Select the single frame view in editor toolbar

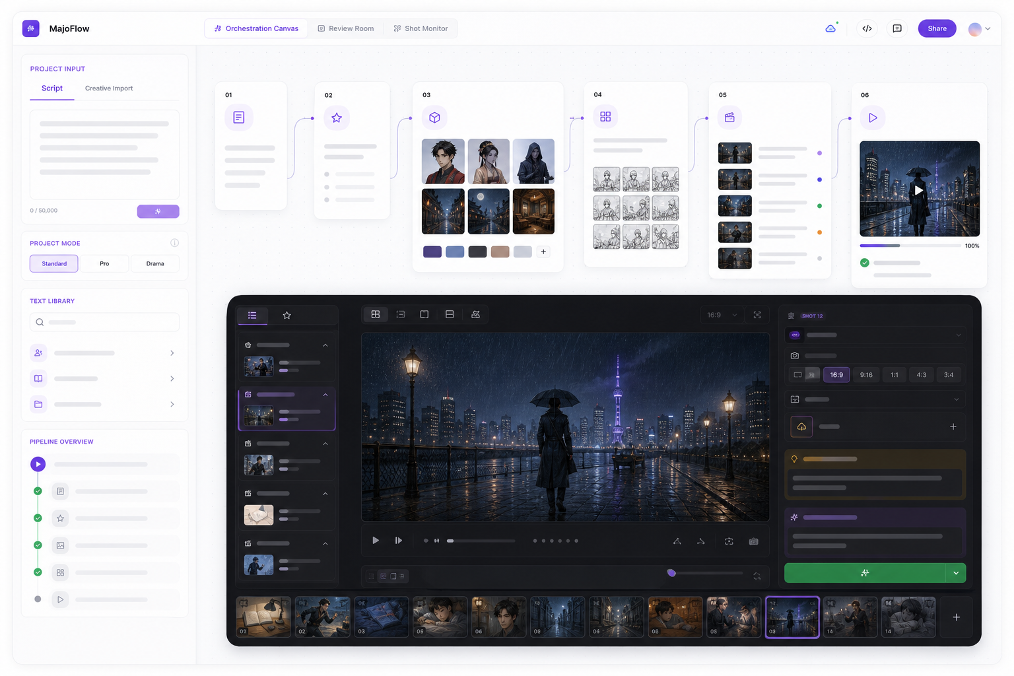tap(424, 314)
